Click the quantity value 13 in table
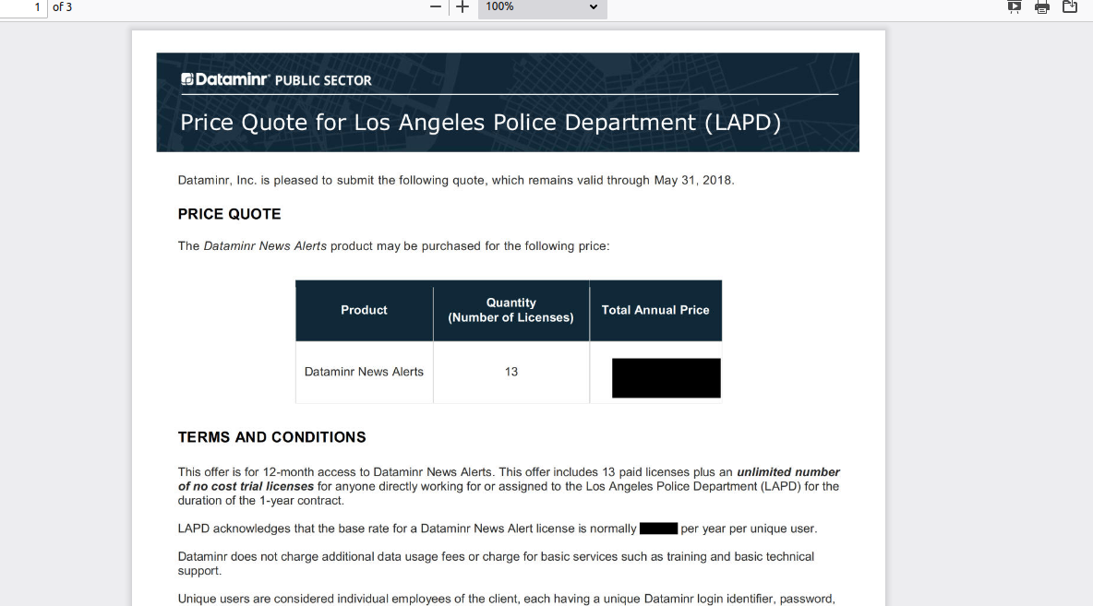1093x606 pixels. tap(510, 372)
